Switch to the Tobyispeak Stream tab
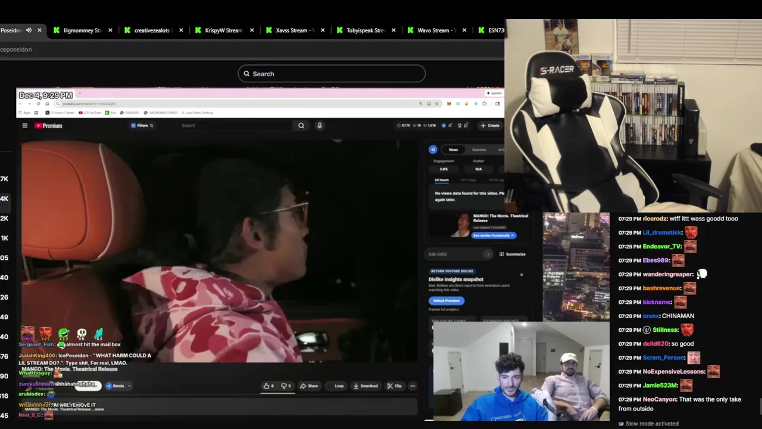Screen dimensions: 762x429 tap(366, 30)
